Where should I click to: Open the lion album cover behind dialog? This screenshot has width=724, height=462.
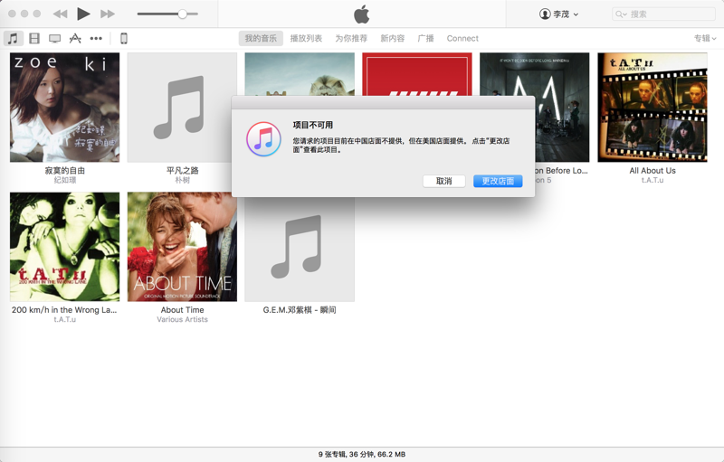300,74
